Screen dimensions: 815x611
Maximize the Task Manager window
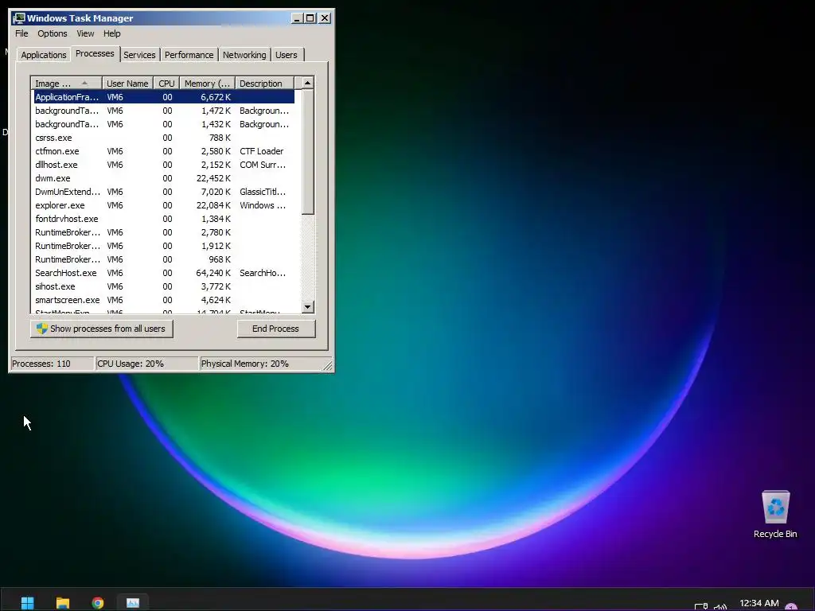point(310,18)
